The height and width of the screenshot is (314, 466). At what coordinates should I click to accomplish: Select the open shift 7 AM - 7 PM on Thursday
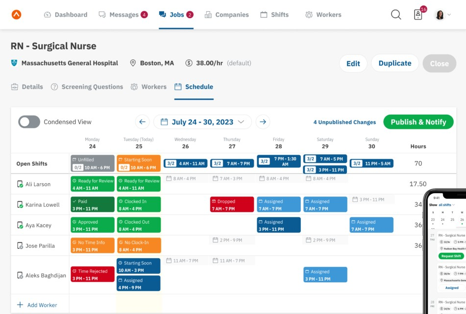tap(232, 164)
